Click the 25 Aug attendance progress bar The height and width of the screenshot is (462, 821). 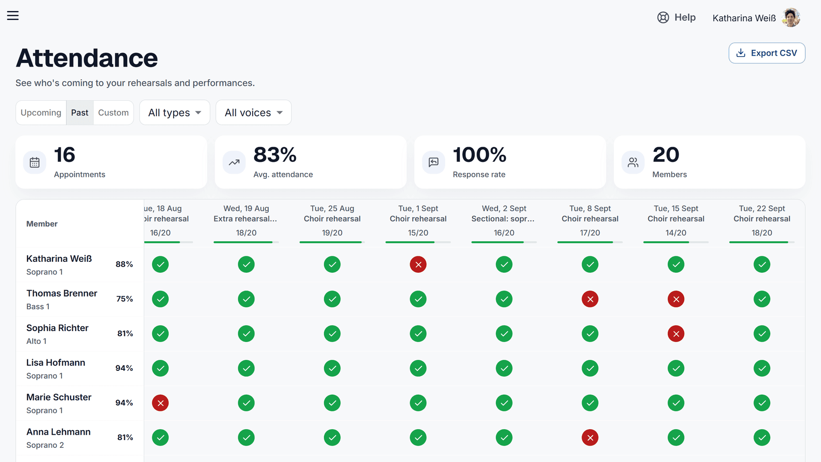pos(332,242)
